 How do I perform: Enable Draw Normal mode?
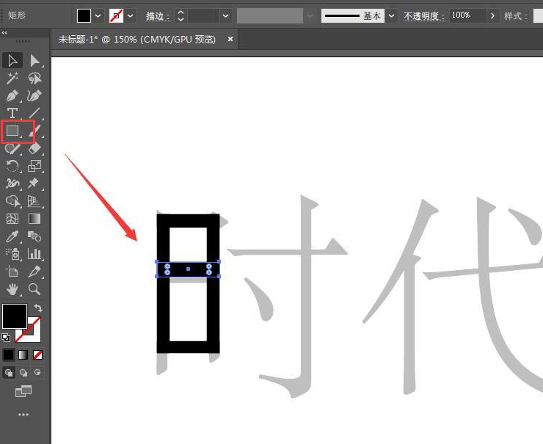9,373
